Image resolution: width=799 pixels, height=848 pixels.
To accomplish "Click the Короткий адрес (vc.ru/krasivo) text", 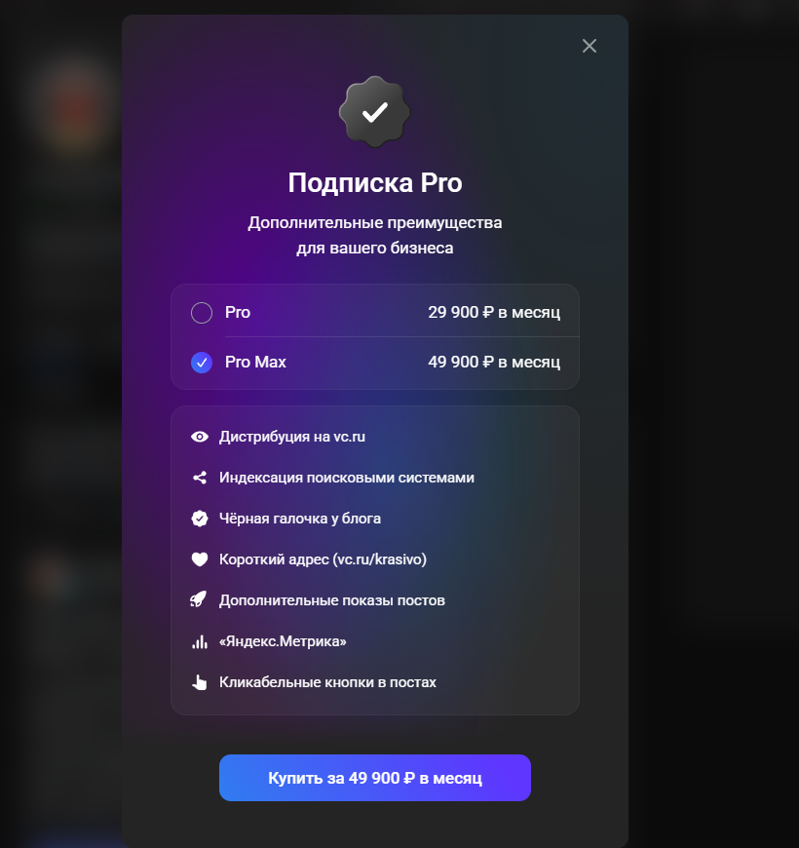I will (x=323, y=559).
